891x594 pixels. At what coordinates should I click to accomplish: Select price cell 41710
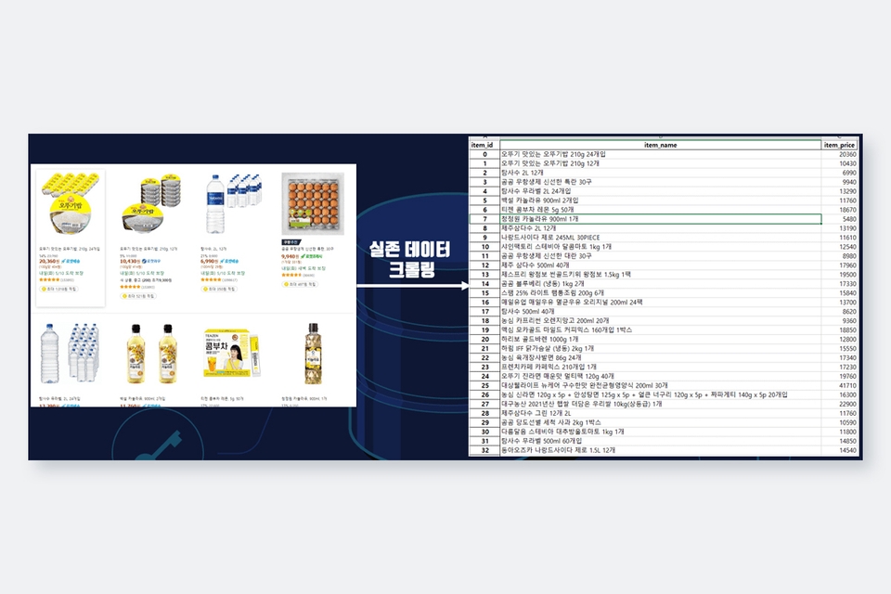point(839,385)
